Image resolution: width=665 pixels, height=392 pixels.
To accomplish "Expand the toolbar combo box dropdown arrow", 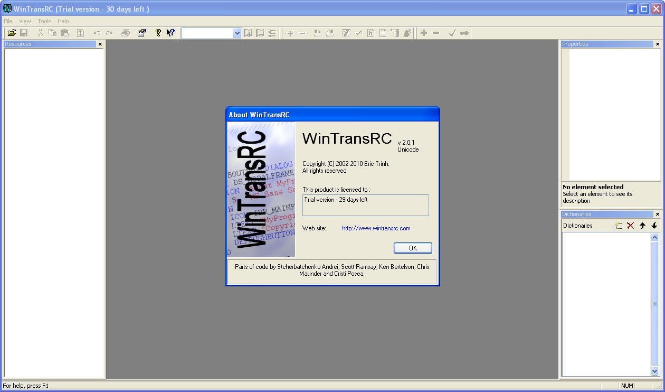I will (x=237, y=33).
